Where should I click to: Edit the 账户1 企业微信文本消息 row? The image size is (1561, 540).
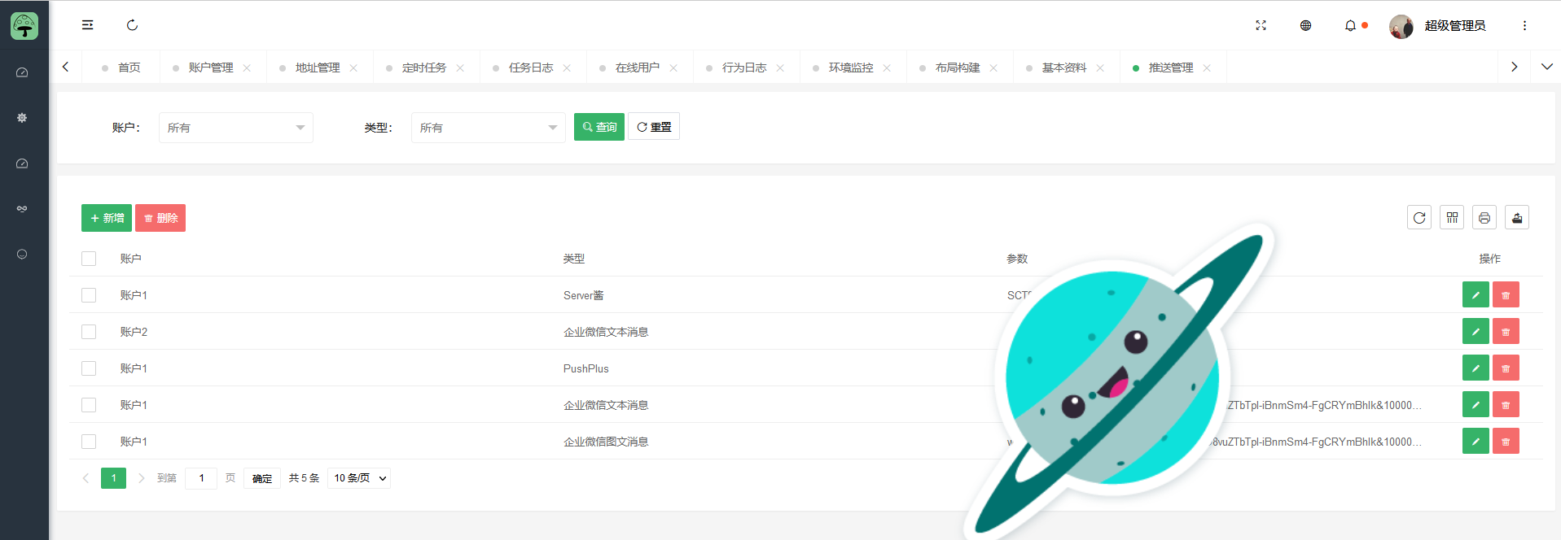pyautogui.click(x=1475, y=404)
